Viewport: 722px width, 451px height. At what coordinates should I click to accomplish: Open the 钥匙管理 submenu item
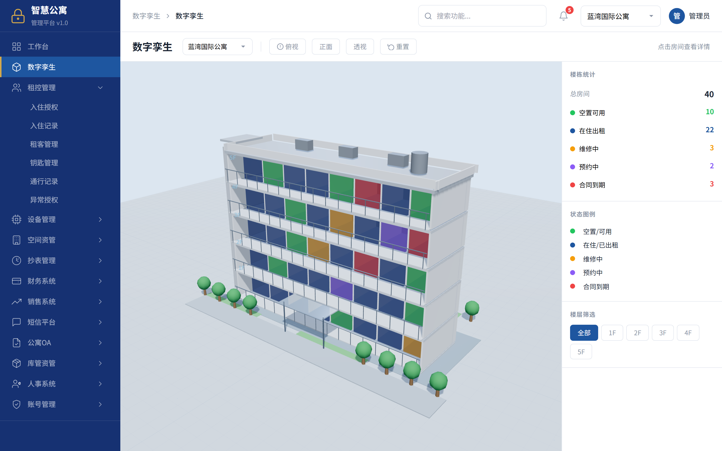(44, 163)
